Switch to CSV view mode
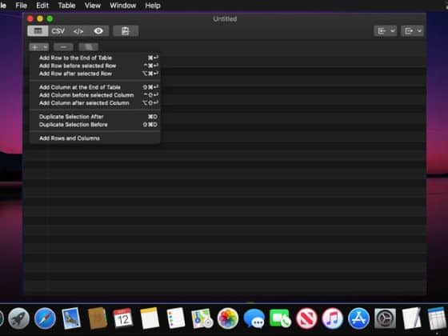Image resolution: width=448 pixels, height=336 pixels. point(58,31)
